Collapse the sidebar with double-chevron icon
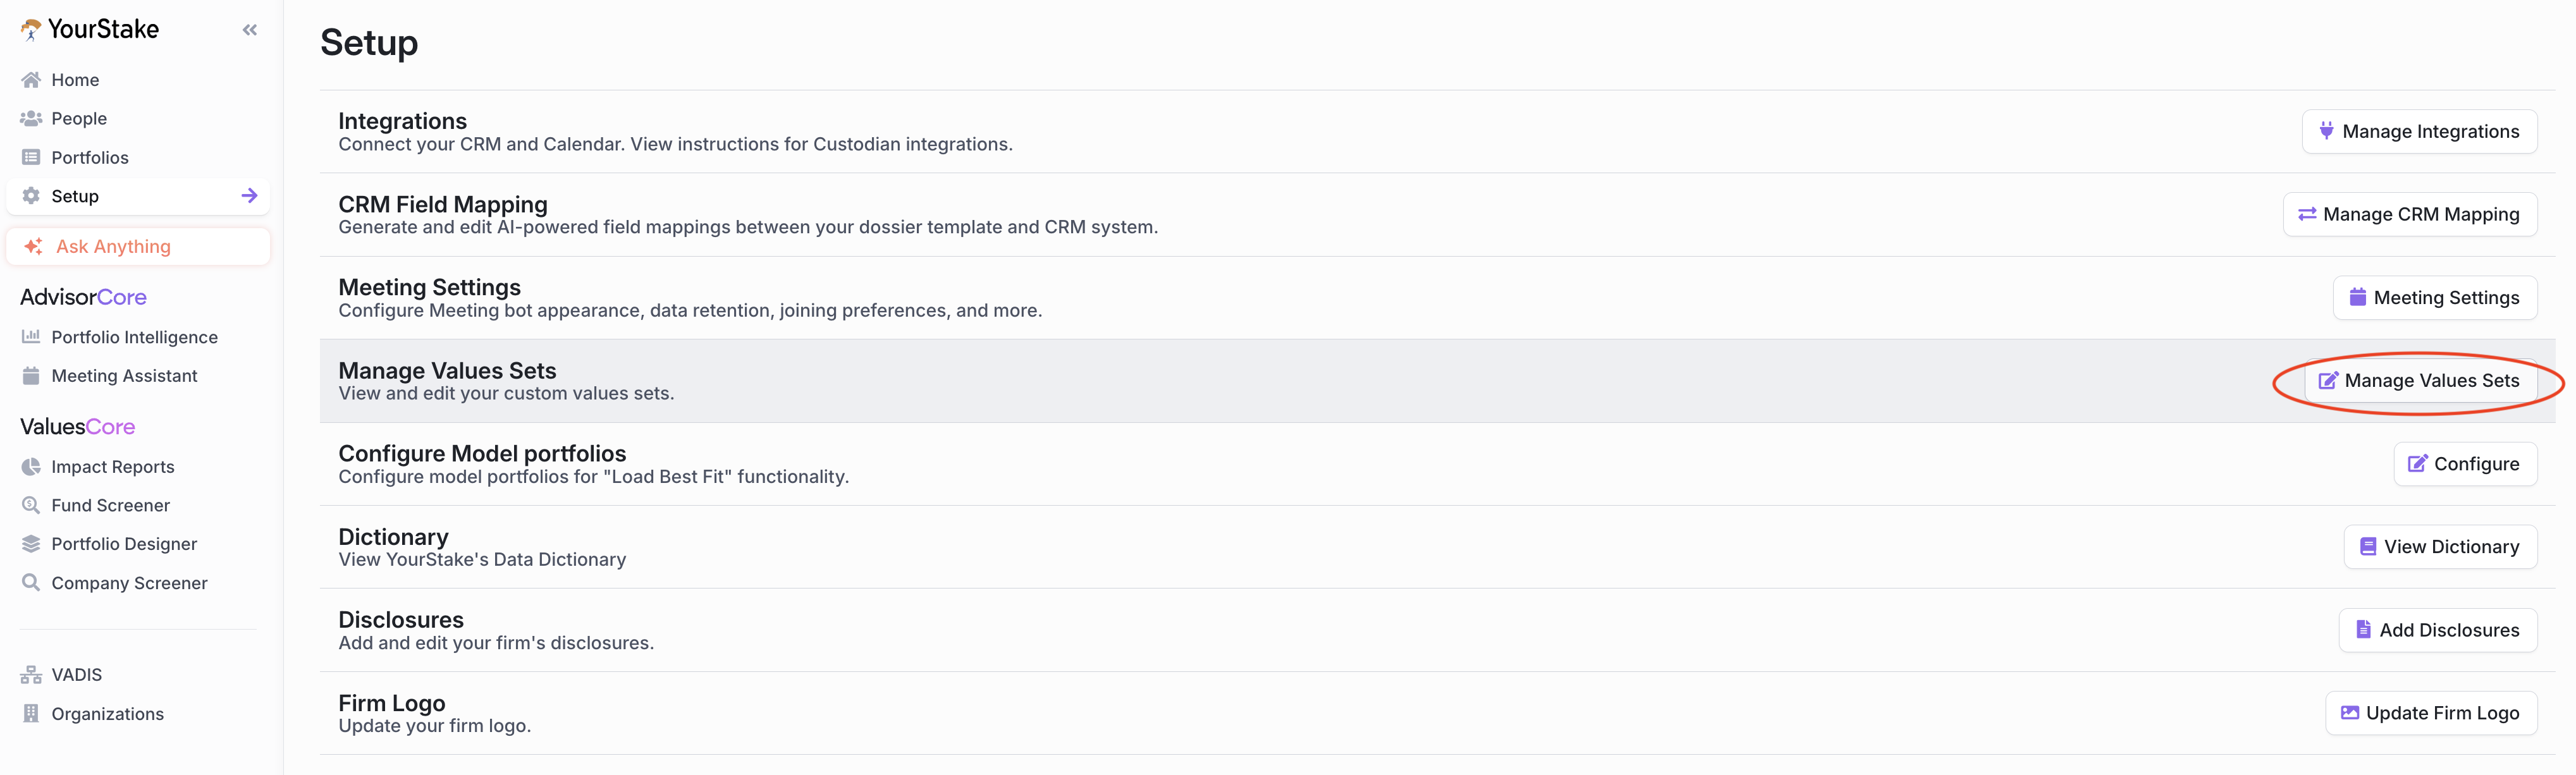Viewport: 2576px width, 775px height. point(250,30)
